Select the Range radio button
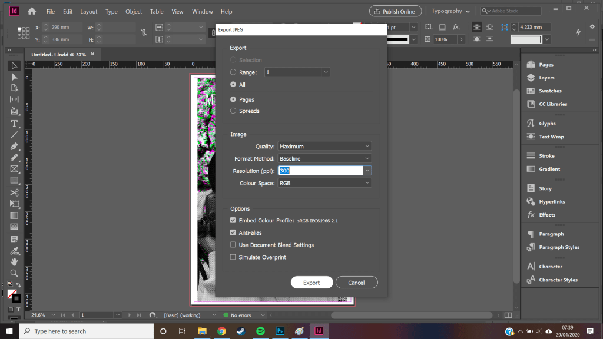 click(234, 72)
